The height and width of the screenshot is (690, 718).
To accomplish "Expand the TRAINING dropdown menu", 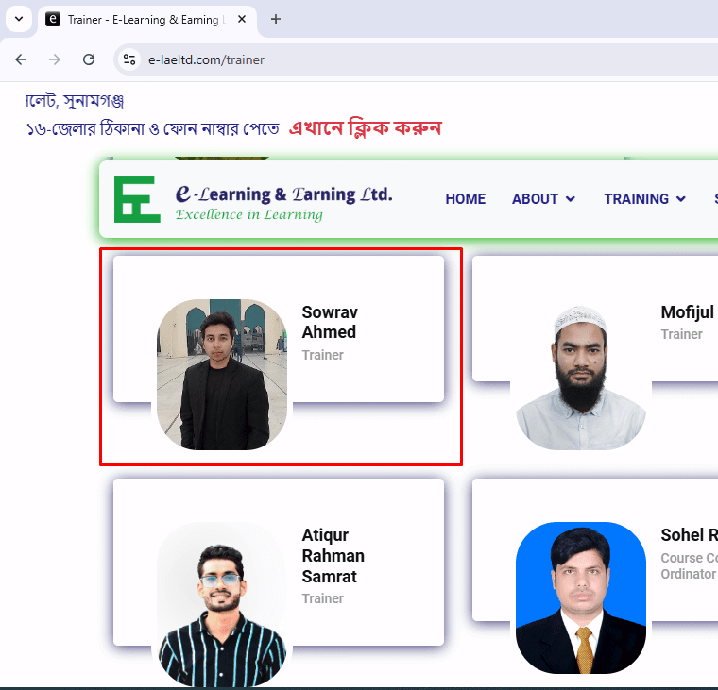I will 645,199.
